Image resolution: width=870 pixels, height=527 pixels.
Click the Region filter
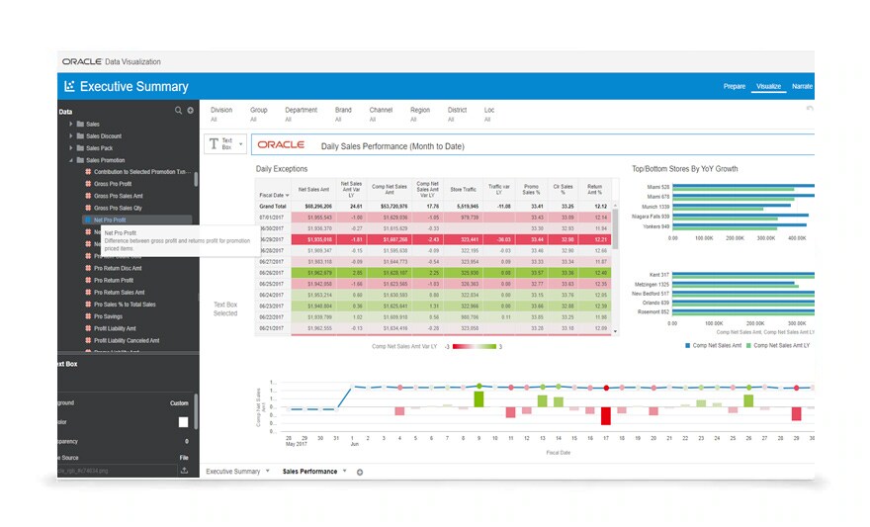pyautogui.click(x=420, y=114)
